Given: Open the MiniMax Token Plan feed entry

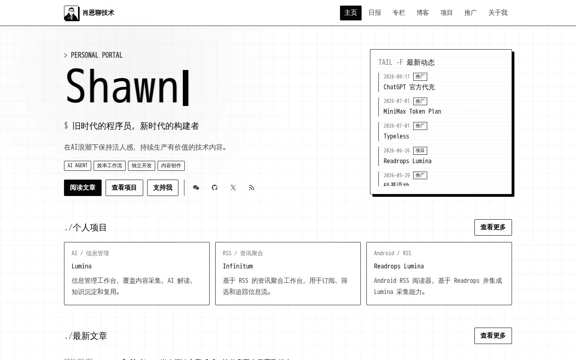Looking at the screenshot, I should (x=412, y=112).
